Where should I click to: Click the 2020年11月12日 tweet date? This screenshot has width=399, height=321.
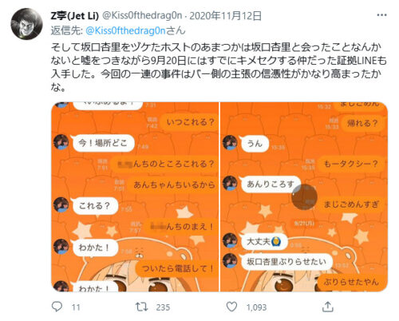pos(225,16)
